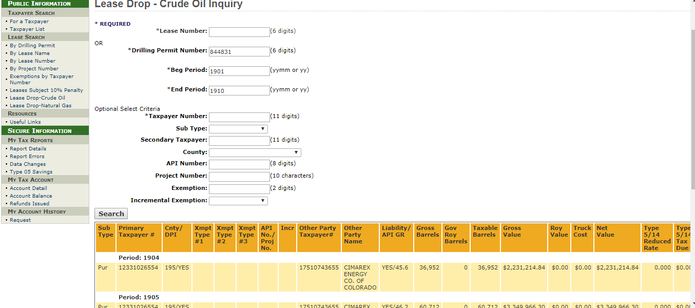The width and height of the screenshot is (695, 308).
Task: Click the Refunds Issued link
Action: click(x=30, y=204)
